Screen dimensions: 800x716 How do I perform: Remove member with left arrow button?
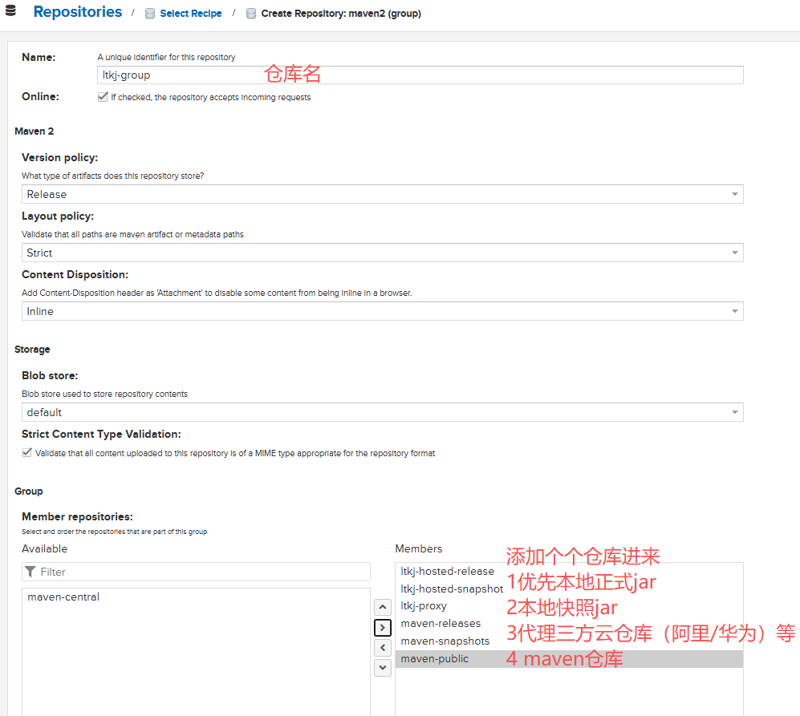[383, 648]
